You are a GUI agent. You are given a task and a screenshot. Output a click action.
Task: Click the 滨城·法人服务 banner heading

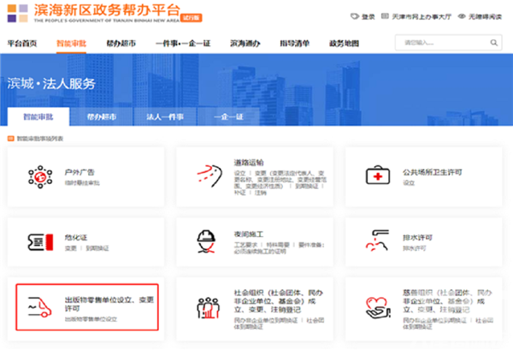[x=51, y=84]
